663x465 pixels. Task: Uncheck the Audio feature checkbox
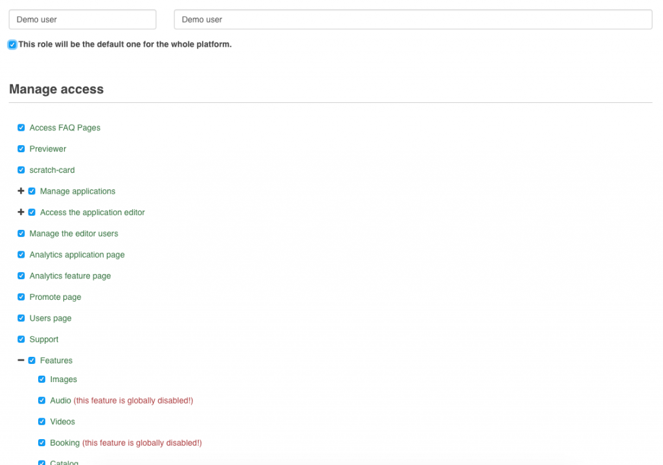[42, 401]
